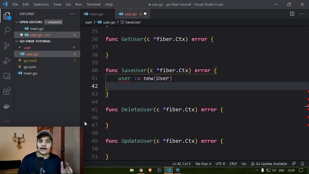Screen dimensions: 309x174
Task: Open volume control in system tray
Action: coord(274,171)
